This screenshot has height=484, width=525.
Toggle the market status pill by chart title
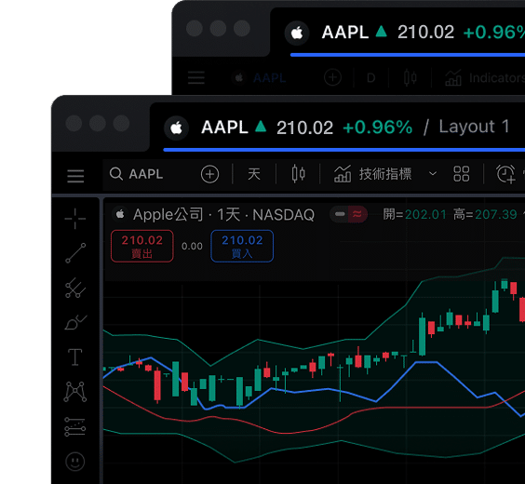348,214
